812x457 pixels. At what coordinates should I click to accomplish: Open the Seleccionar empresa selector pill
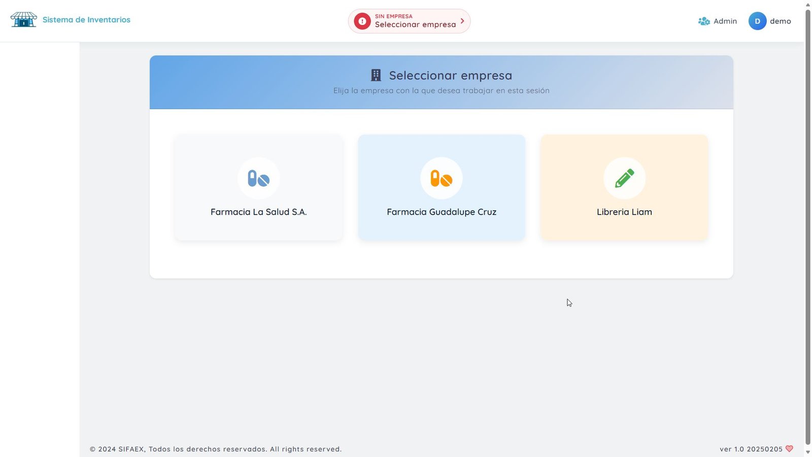coord(409,21)
